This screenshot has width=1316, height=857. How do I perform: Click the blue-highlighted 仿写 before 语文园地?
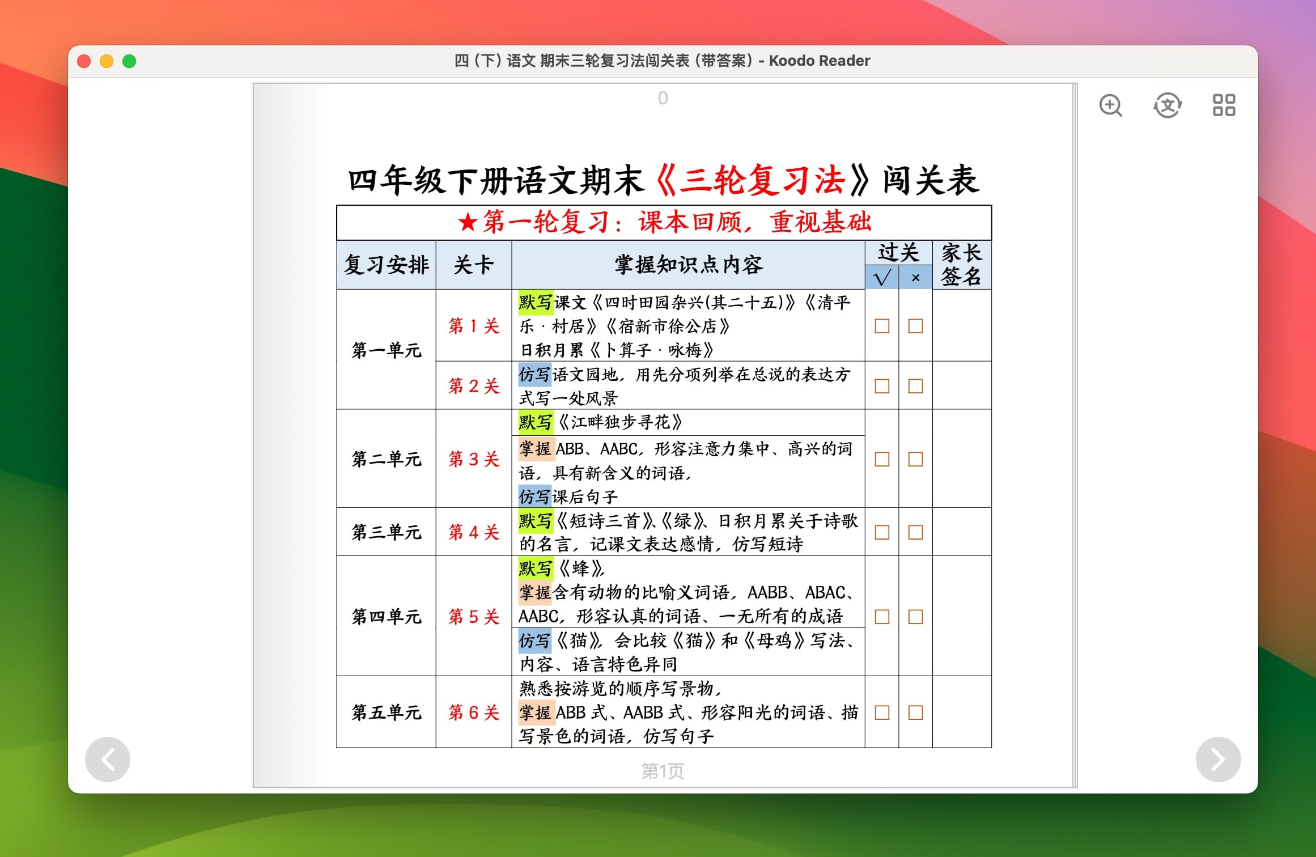coord(535,375)
